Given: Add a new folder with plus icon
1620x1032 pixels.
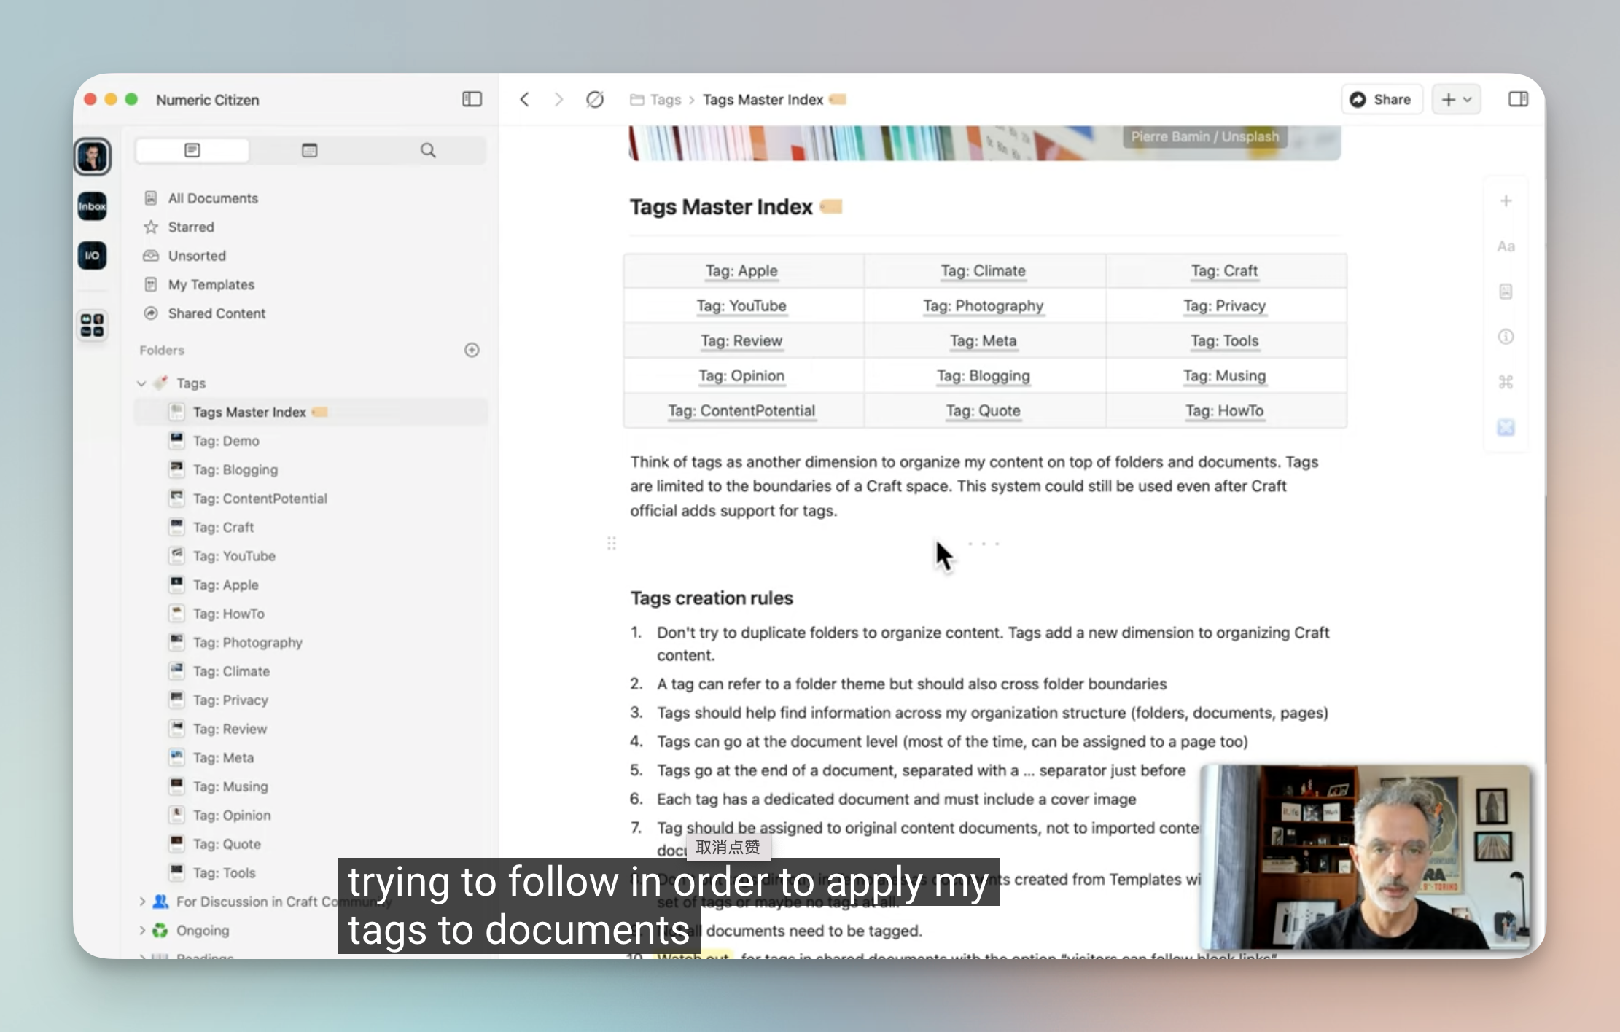Looking at the screenshot, I should pos(472,350).
